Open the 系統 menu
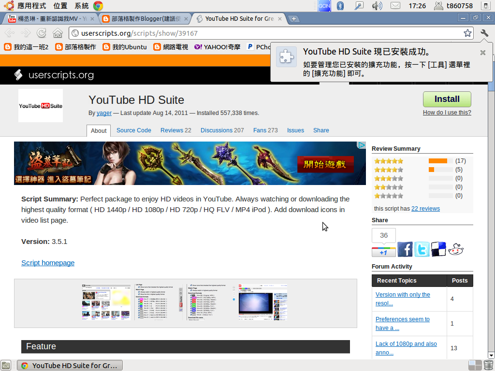Screen dimensions: 495x371 81,6
